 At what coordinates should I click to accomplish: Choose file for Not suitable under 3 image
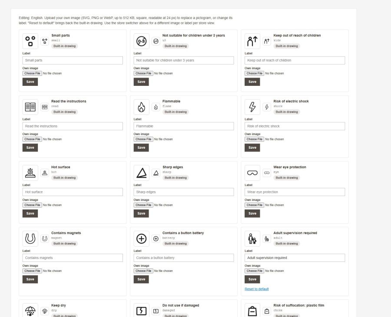(143, 73)
